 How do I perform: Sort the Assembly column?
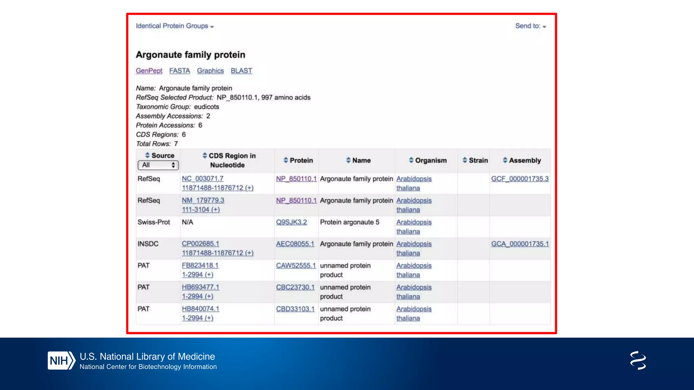(x=505, y=160)
